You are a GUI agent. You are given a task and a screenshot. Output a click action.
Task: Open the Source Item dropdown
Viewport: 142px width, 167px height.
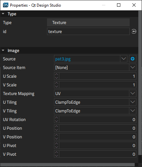tap(133, 67)
